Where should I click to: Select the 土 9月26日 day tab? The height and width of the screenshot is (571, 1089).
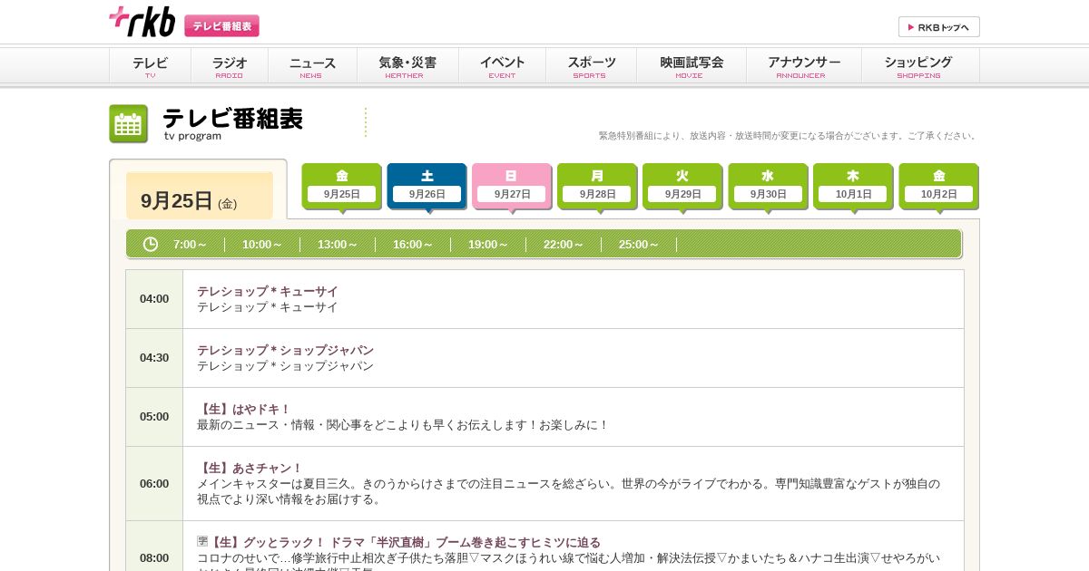point(427,187)
